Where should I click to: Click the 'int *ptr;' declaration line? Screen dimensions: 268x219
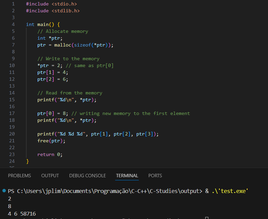[x=50, y=38]
